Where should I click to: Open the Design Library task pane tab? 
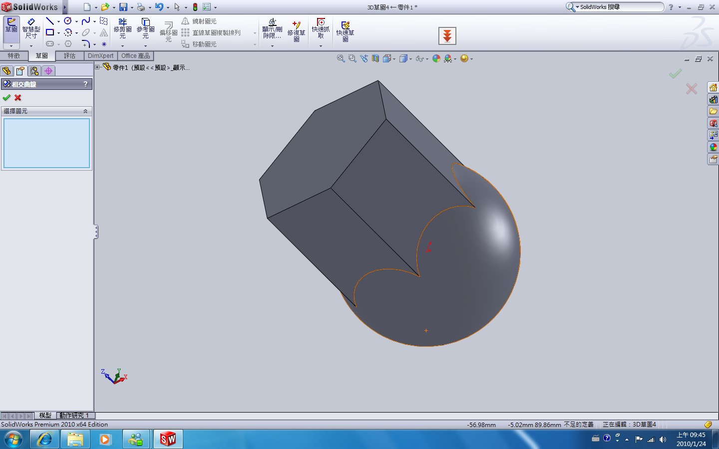point(713,99)
